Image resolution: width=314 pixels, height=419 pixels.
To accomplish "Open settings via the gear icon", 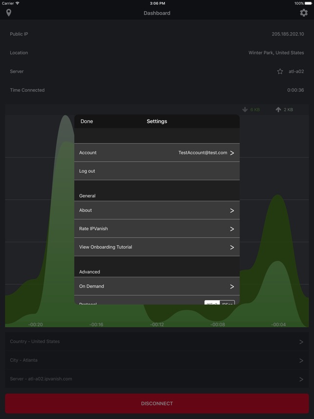I will coord(304,13).
